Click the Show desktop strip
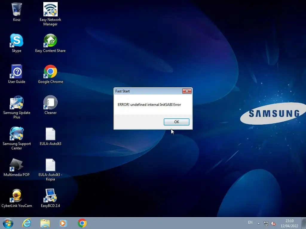306x229 pixels. coord(304,223)
